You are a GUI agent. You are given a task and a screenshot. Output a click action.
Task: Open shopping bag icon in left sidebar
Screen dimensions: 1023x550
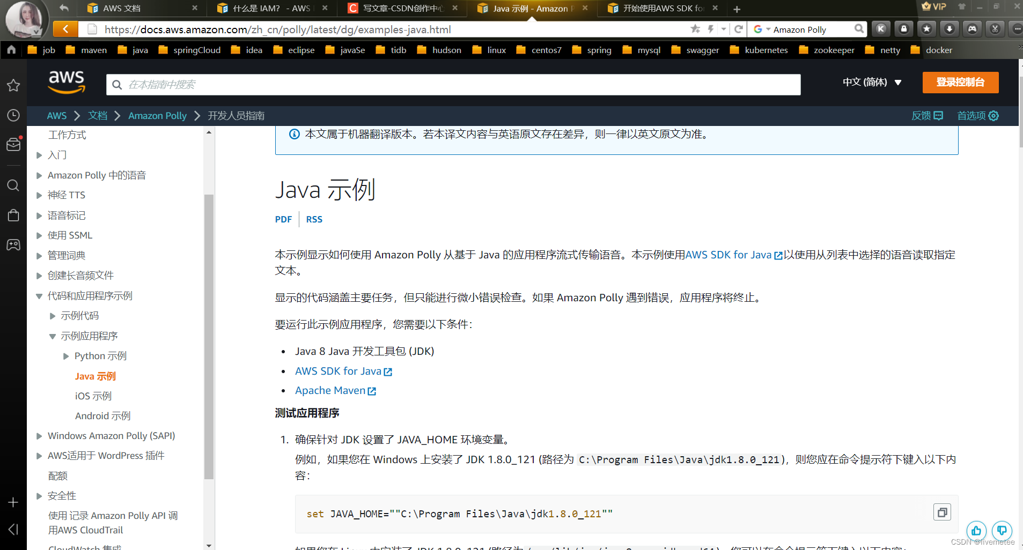click(13, 215)
